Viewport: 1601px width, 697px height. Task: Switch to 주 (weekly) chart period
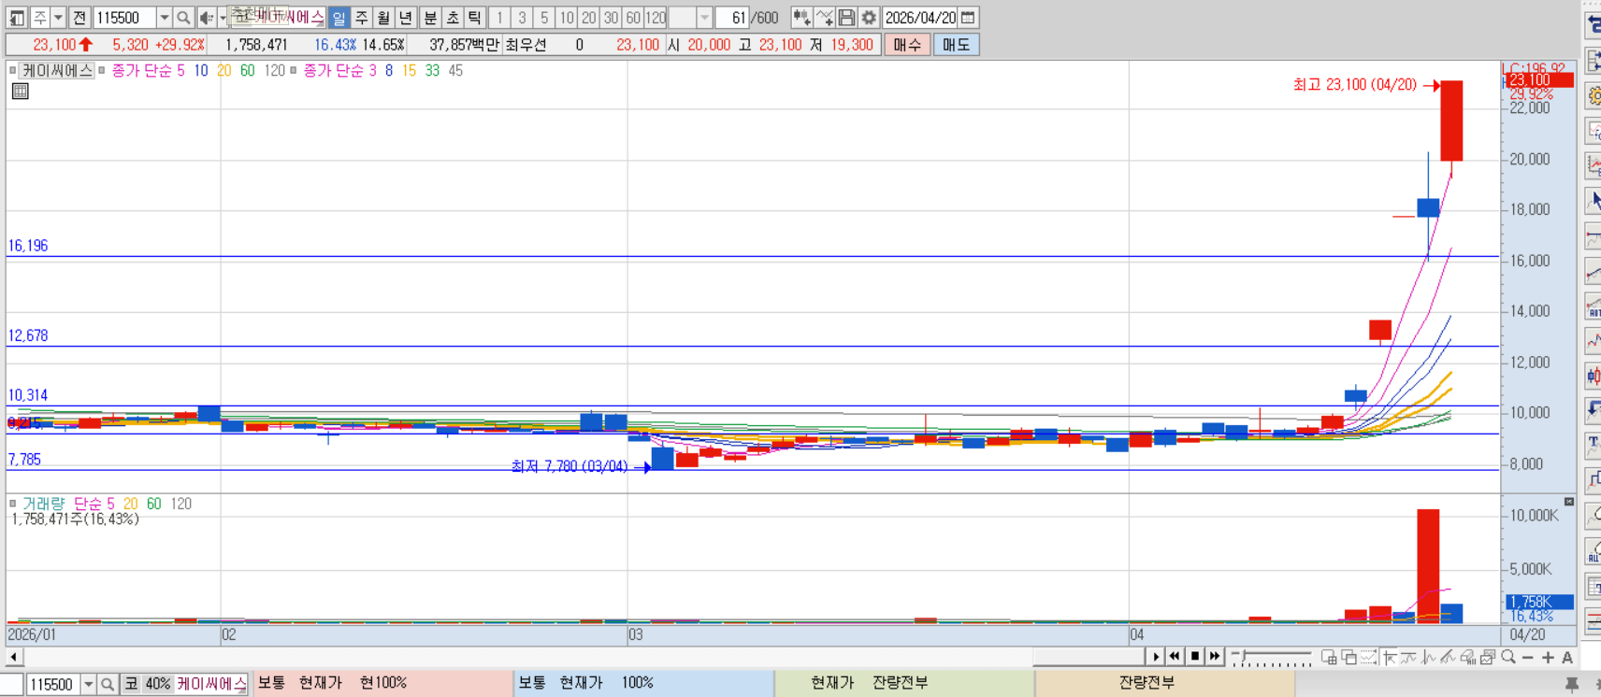click(x=361, y=18)
